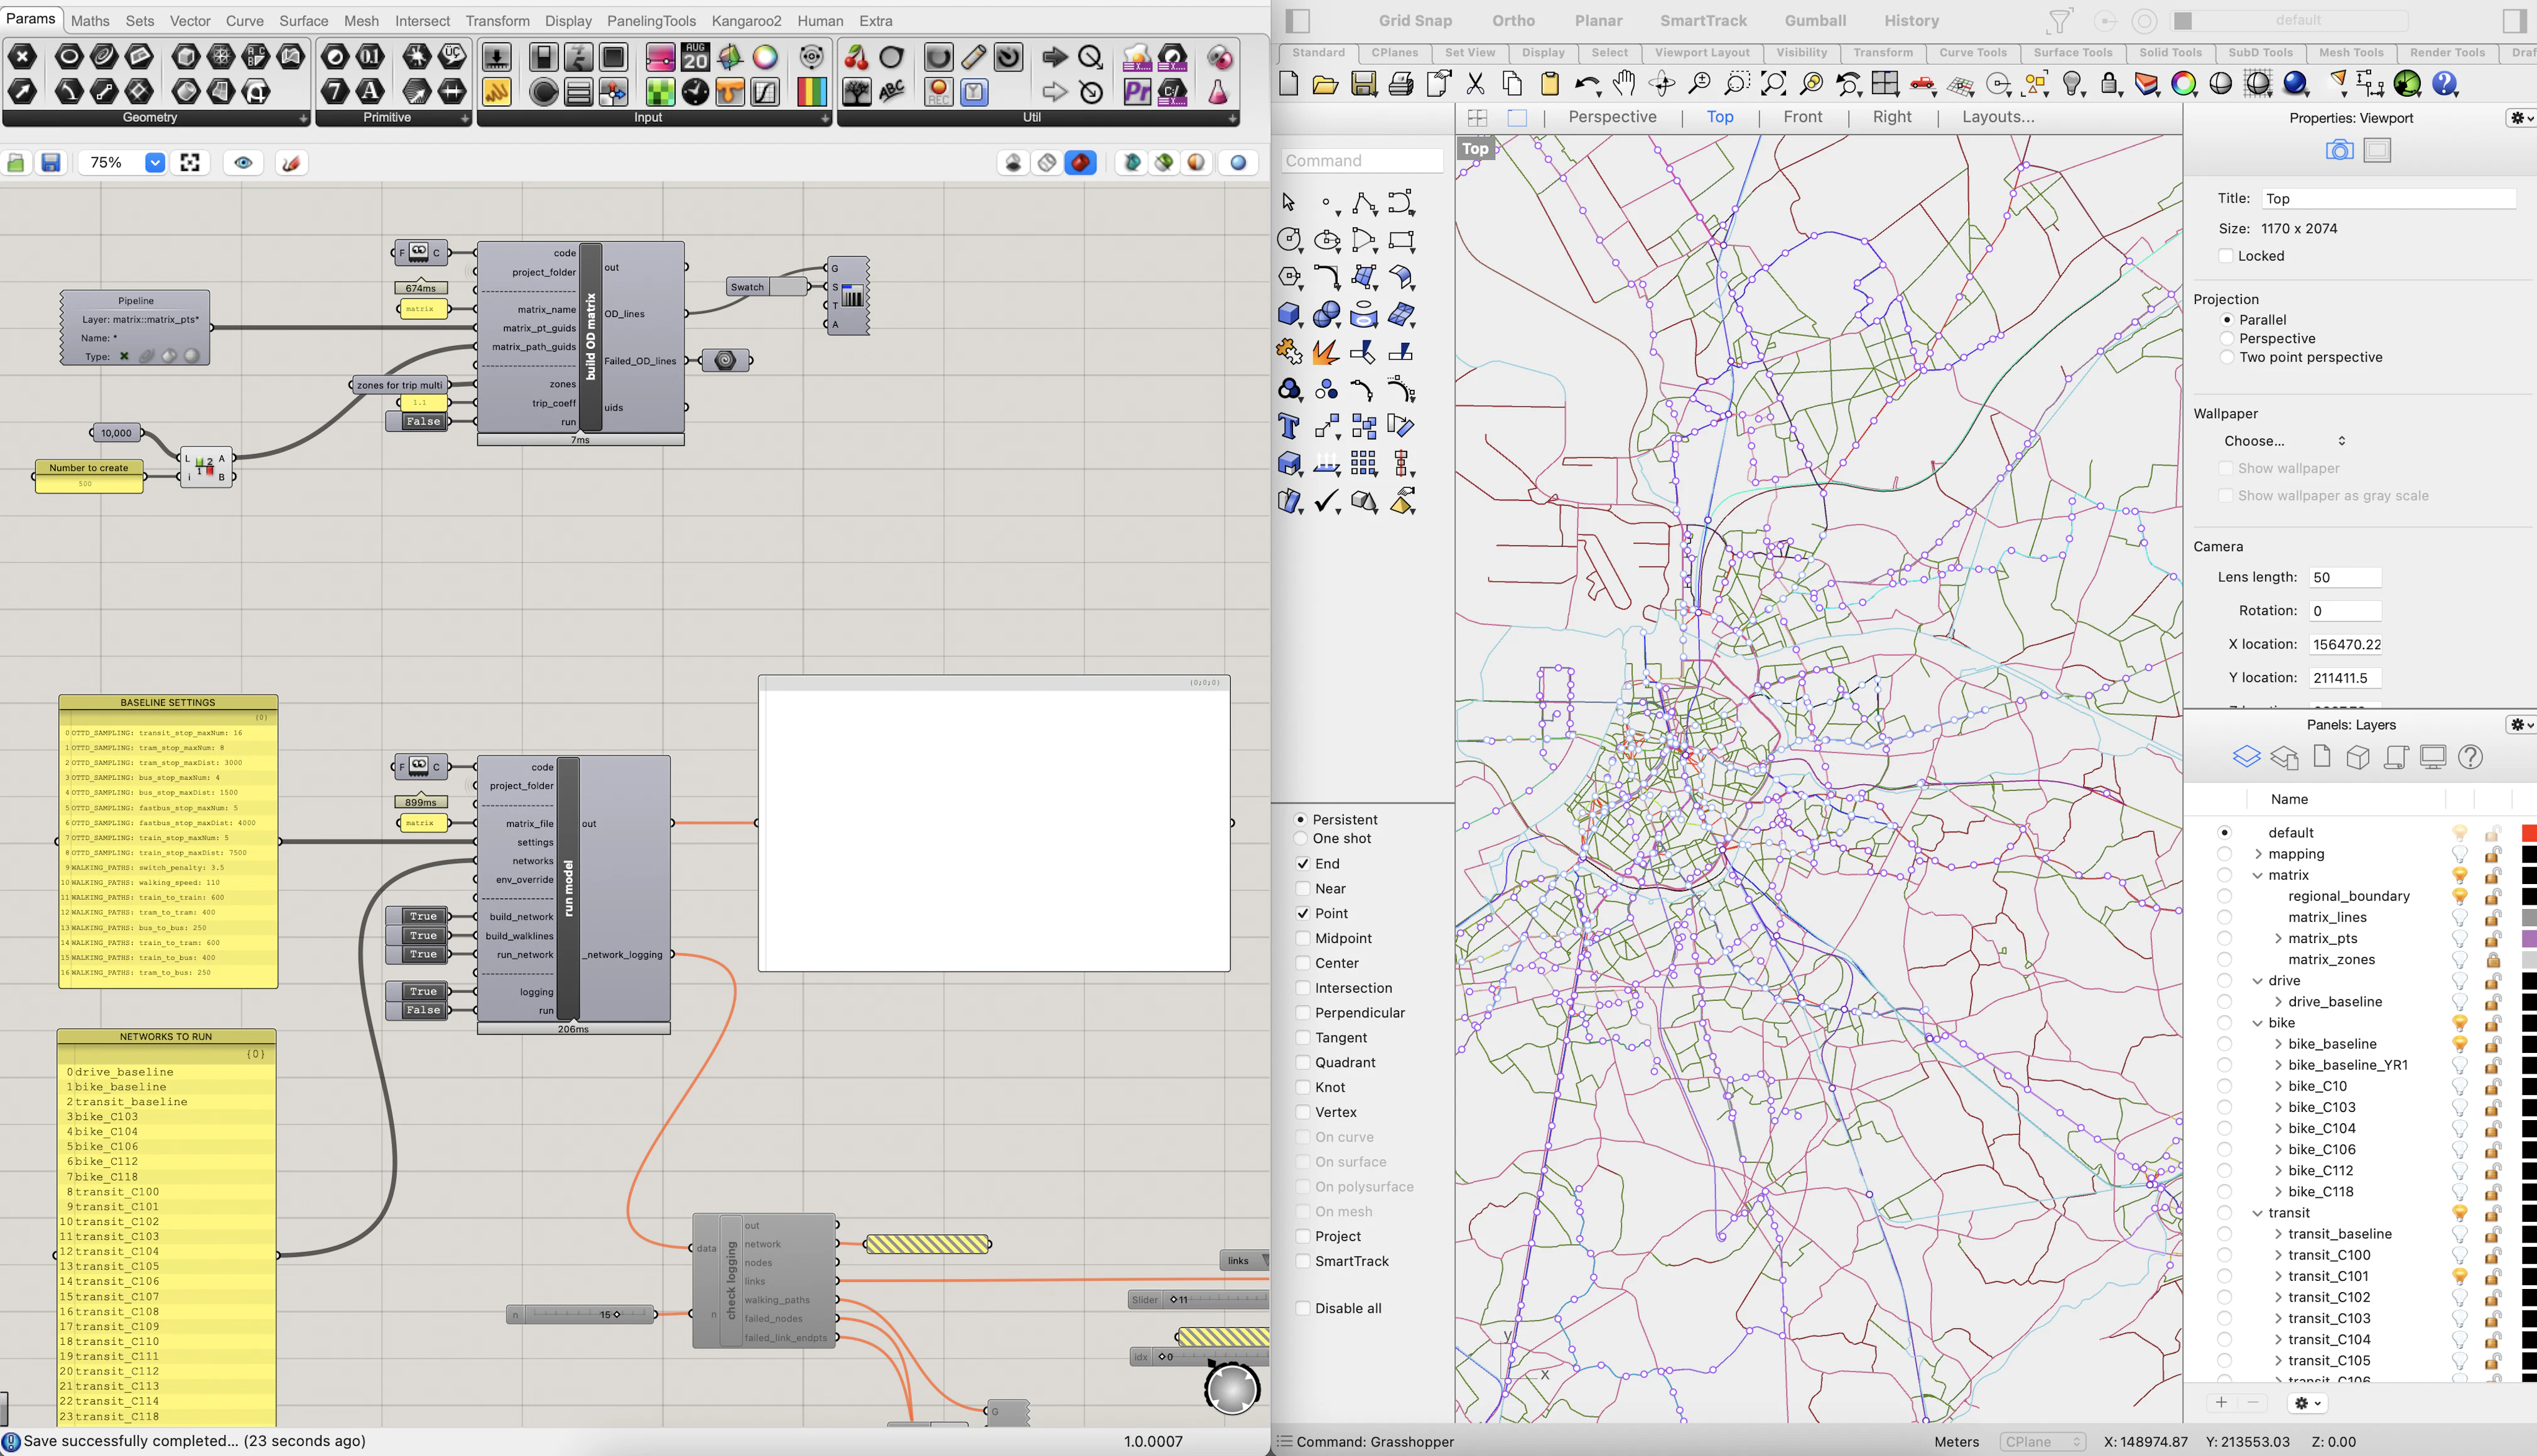The height and width of the screenshot is (1456, 2537).
Task: Open the Layers panel help icon
Action: tap(2470, 757)
